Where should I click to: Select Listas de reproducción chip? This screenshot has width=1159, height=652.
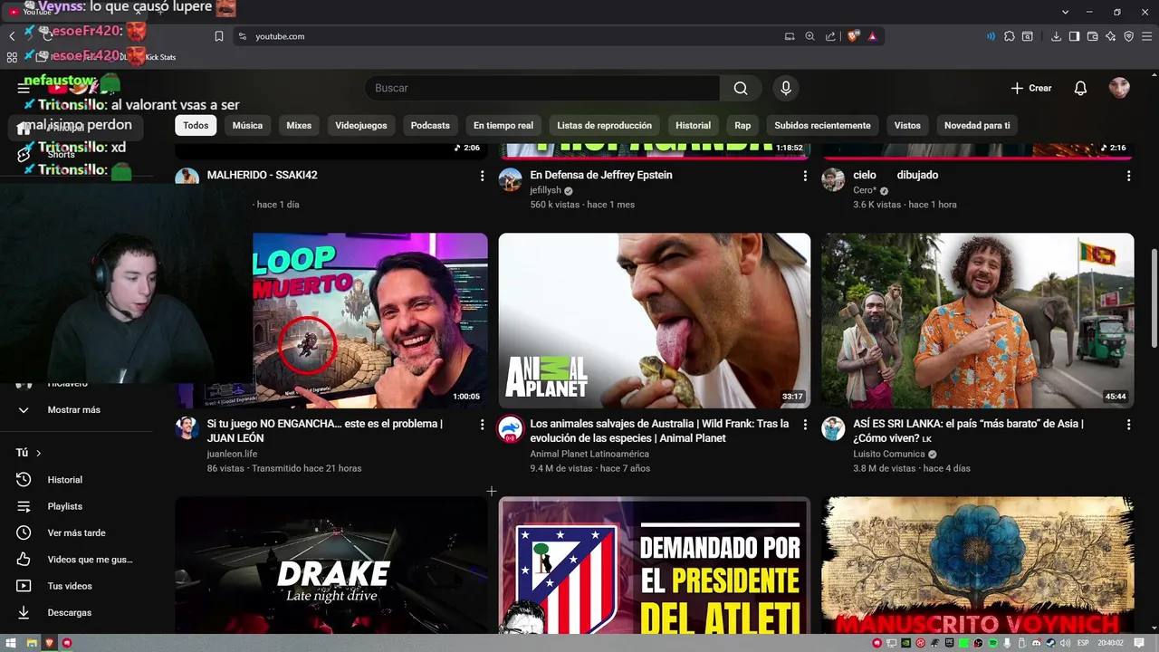pos(604,126)
